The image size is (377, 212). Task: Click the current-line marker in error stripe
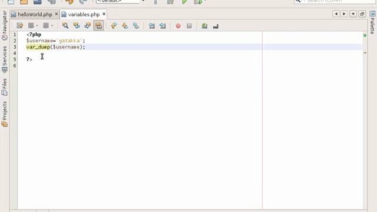coord(365,52)
